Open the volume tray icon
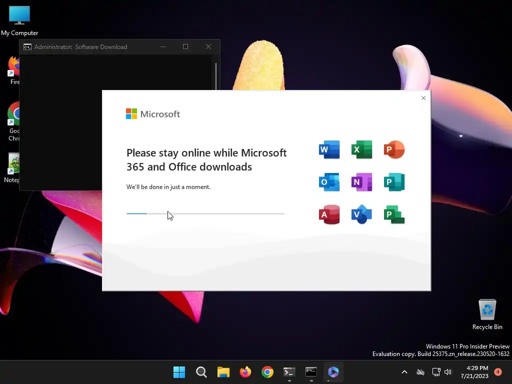The image size is (512, 384). [448, 372]
